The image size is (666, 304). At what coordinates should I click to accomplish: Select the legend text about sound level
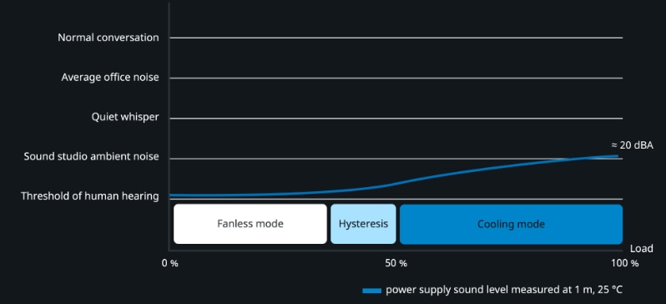pos(504,291)
